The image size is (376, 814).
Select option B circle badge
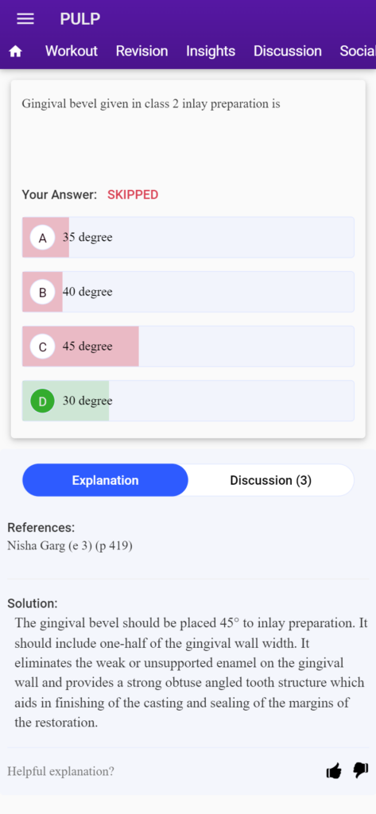[43, 293]
